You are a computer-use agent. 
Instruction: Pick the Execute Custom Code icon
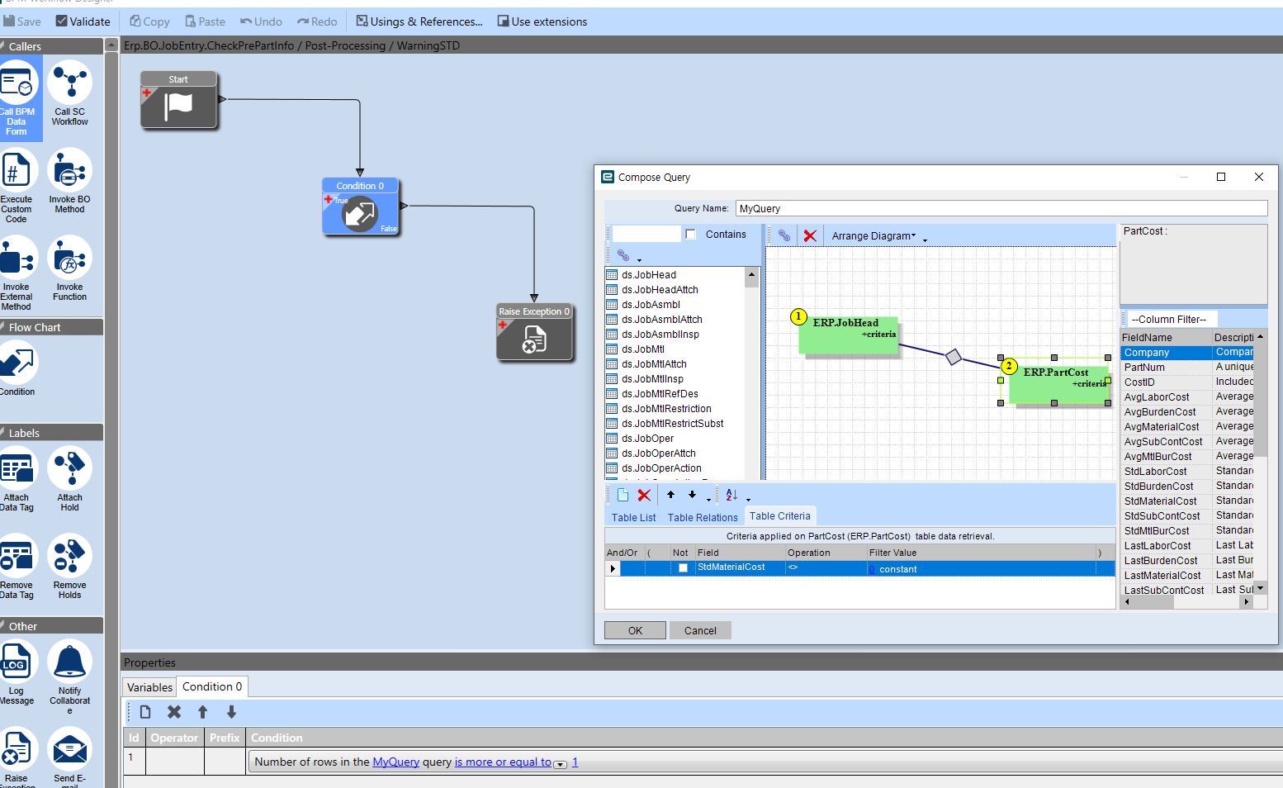pyautogui.click(x=16, y=170)
